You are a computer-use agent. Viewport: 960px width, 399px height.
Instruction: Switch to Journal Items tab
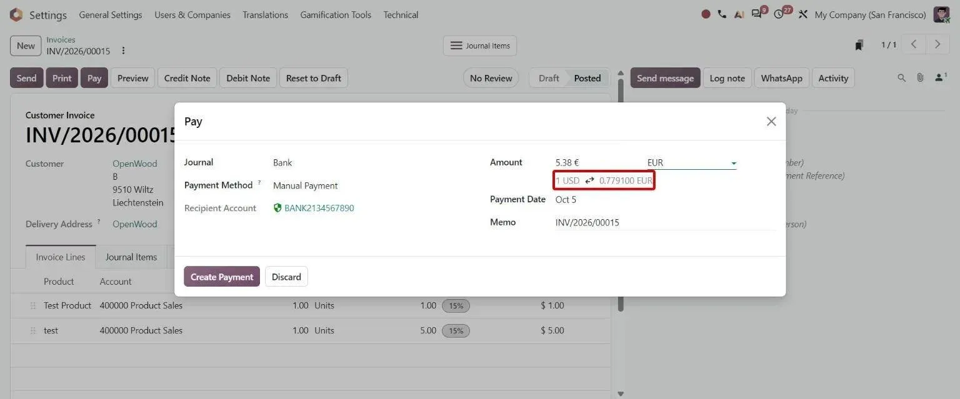(x=131, y=257)
